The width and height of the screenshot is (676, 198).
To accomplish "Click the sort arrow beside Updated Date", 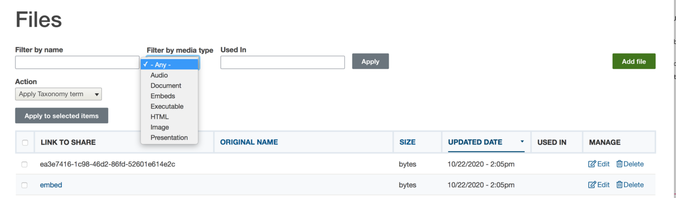I will [x=522, y=142].
